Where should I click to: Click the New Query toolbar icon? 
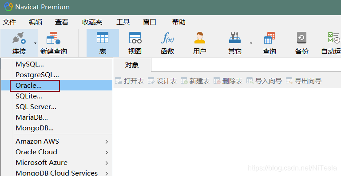click(x=53, y=38)
